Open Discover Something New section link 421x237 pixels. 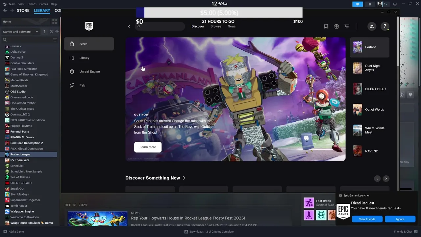(x=155, y=178)
